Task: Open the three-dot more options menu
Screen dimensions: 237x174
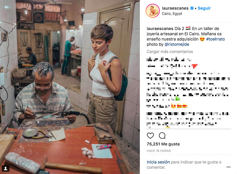Action: point(229,167)
